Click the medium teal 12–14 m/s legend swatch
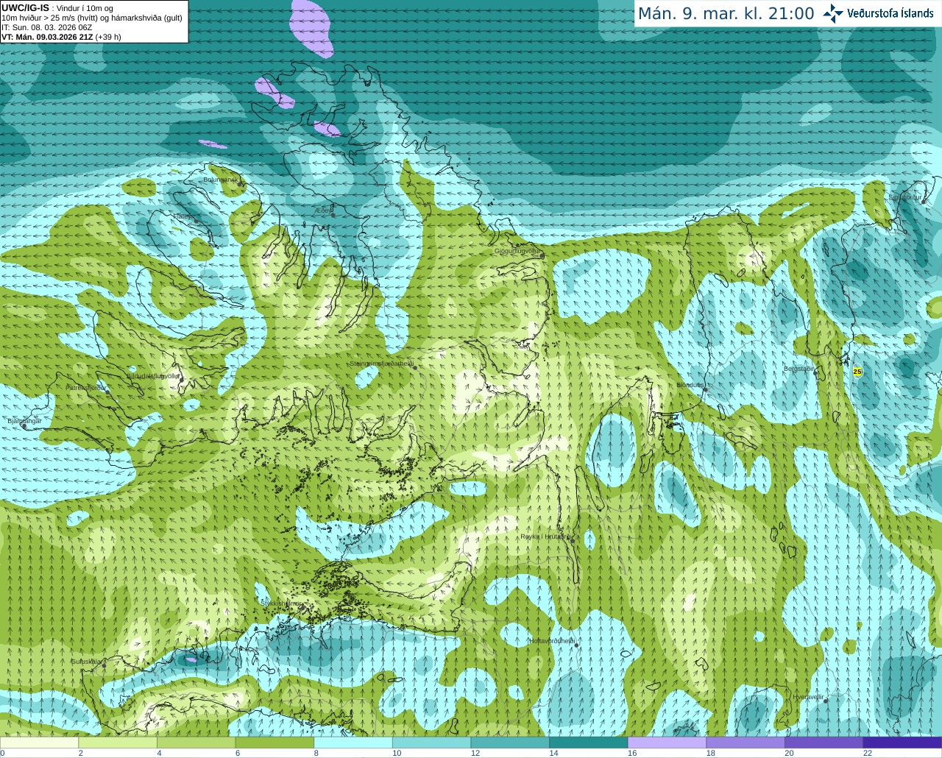The image size is (942, 758). tap(510, 743)
